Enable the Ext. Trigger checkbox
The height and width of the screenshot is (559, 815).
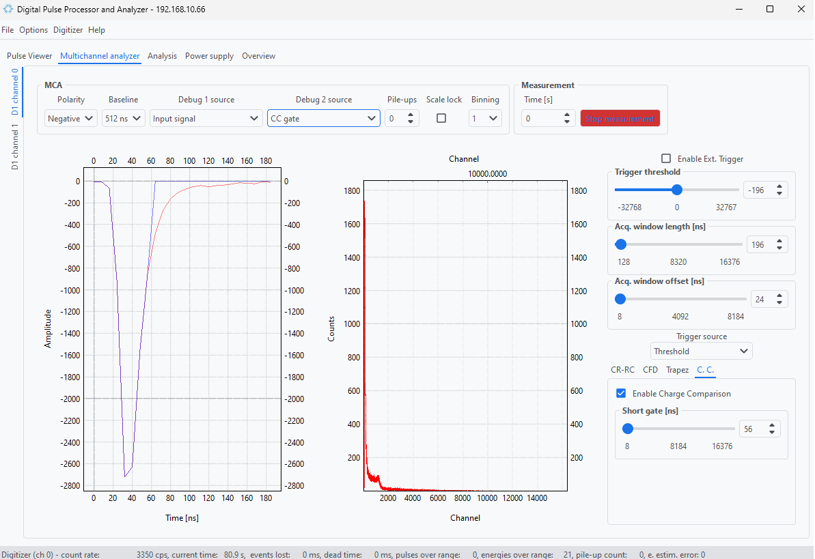666,158
